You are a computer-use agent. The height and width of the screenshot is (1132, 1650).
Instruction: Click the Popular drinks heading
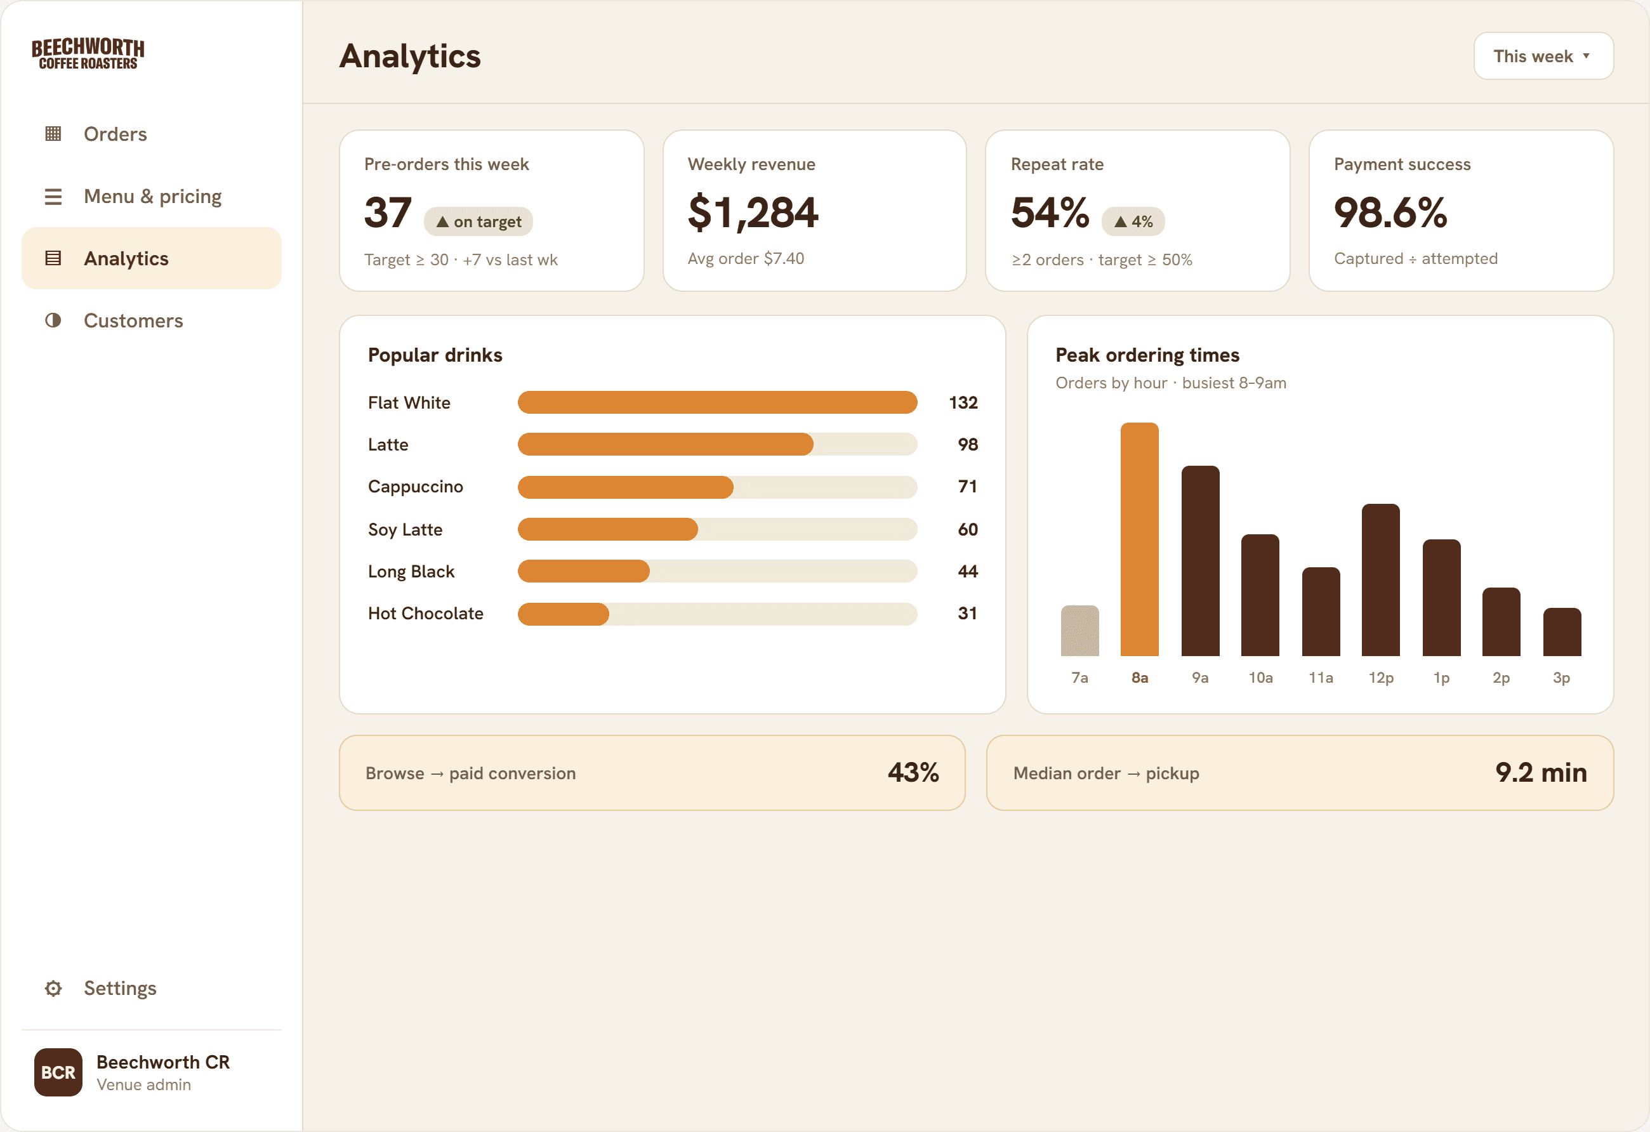pos(435,355)
